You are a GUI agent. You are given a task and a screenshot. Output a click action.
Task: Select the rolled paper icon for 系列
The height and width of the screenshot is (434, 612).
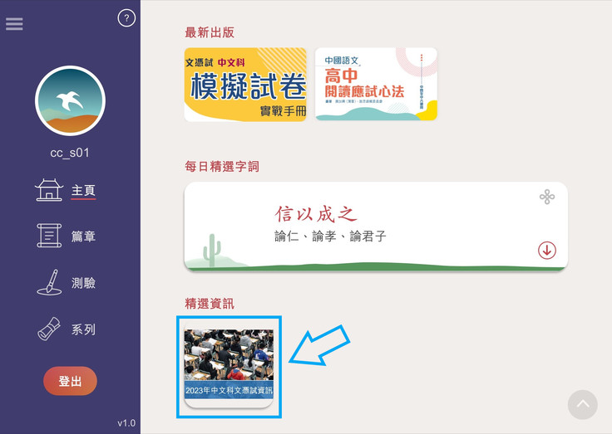tap(49, 329)
